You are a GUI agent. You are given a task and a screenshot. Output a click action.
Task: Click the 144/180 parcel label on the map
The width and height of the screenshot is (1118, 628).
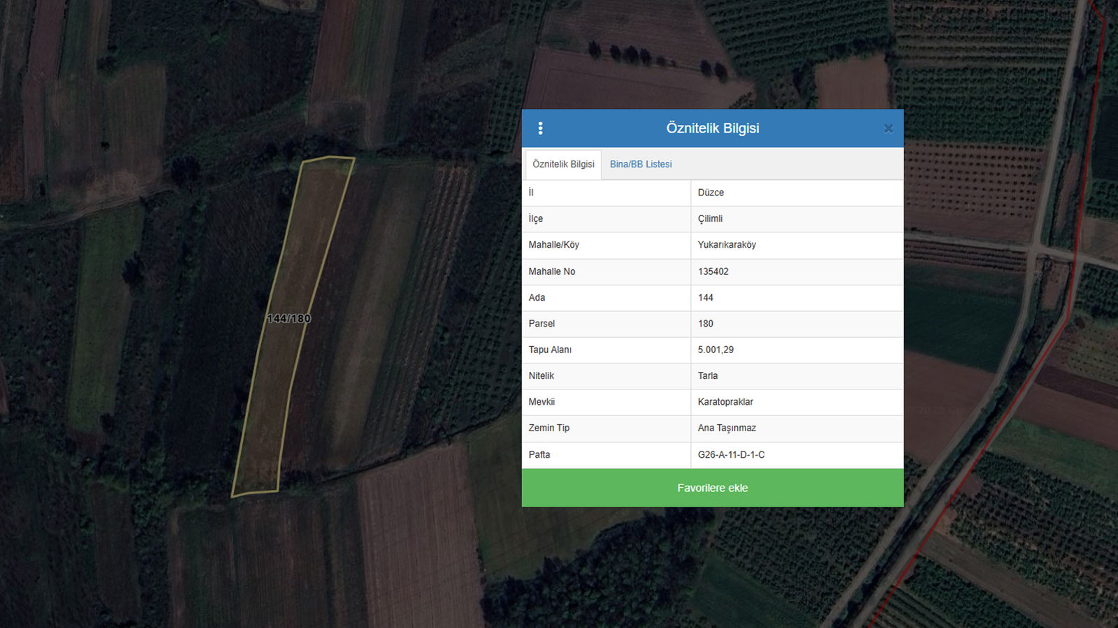click(x=289, y=319)
